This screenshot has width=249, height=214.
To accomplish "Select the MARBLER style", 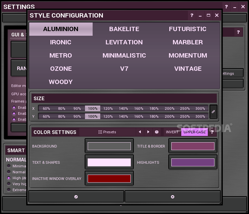I will pyautogui.click(x=188, y=42).
